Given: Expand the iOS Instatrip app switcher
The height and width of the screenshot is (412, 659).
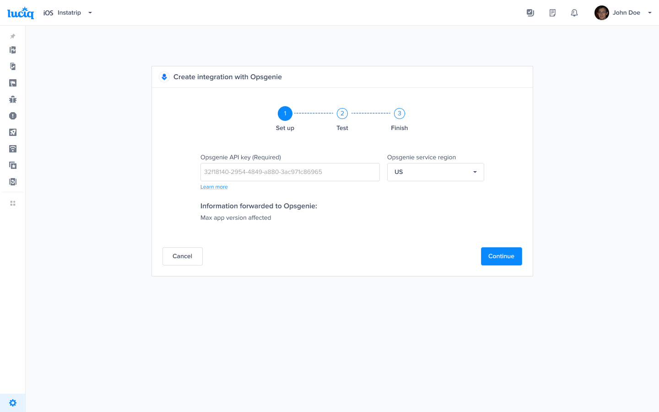Looking at the screenshot, I should pyautogui.click(x=68, y=13).
